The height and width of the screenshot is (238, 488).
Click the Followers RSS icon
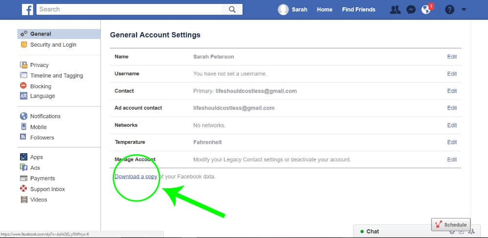(23, 137)
